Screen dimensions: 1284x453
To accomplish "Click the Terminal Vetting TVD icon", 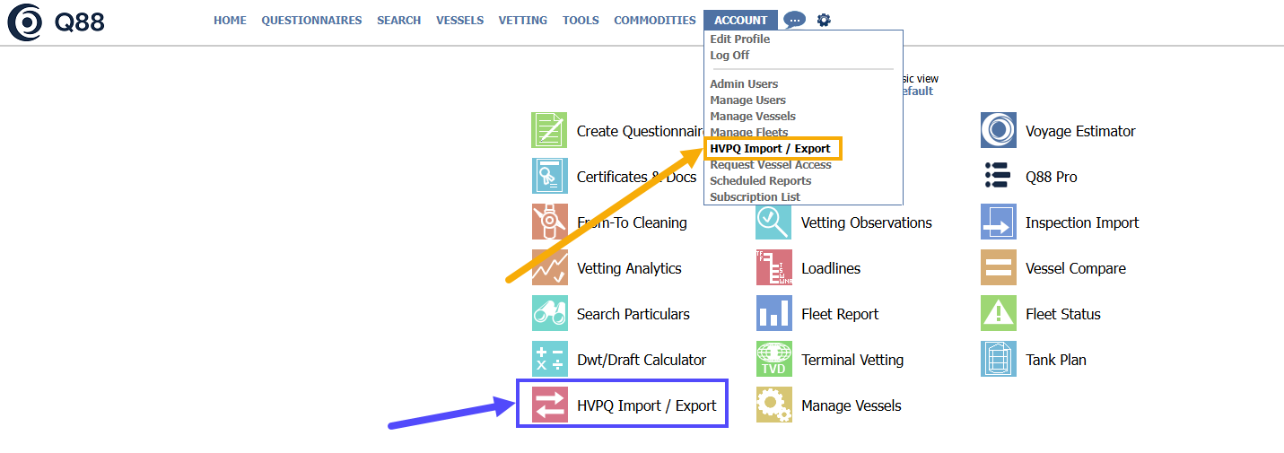I will 773,360.
